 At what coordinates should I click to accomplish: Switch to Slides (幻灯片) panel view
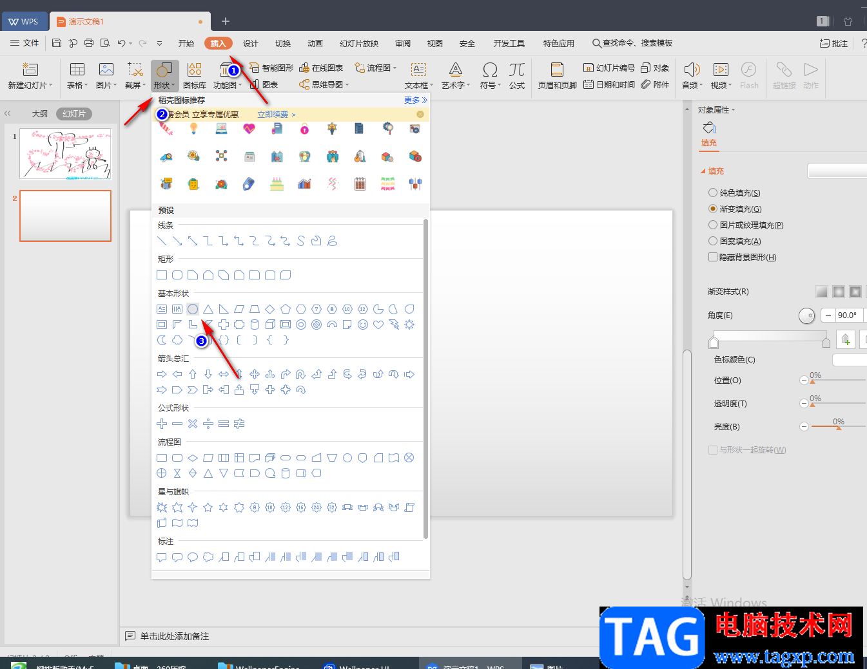pyautogui.click(x=74, y=113)
